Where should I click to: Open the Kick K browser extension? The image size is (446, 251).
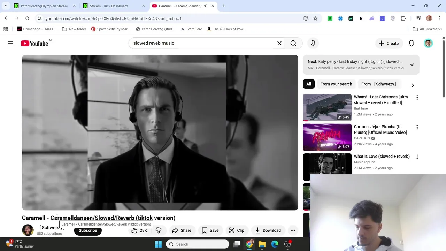click(361, 18)
